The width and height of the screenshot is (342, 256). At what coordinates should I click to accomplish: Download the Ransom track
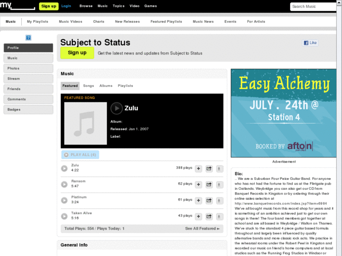219,185
